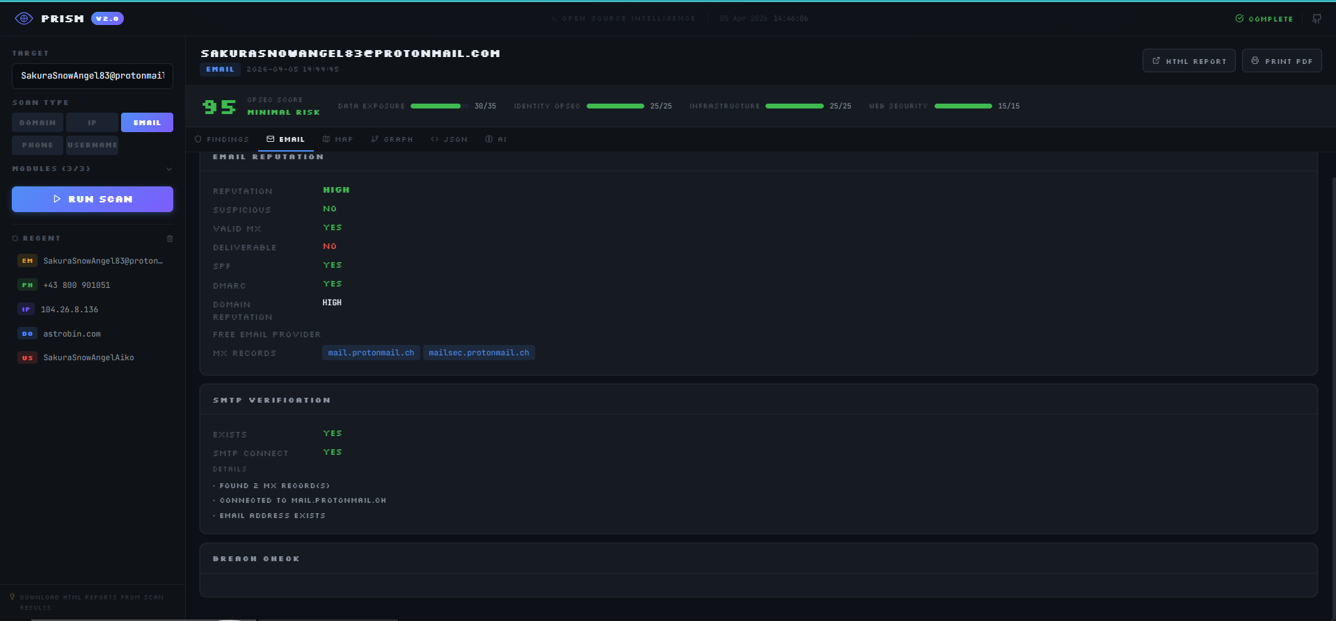
Task: Click the MINIMAL RISK label
Action: [284, 113]
